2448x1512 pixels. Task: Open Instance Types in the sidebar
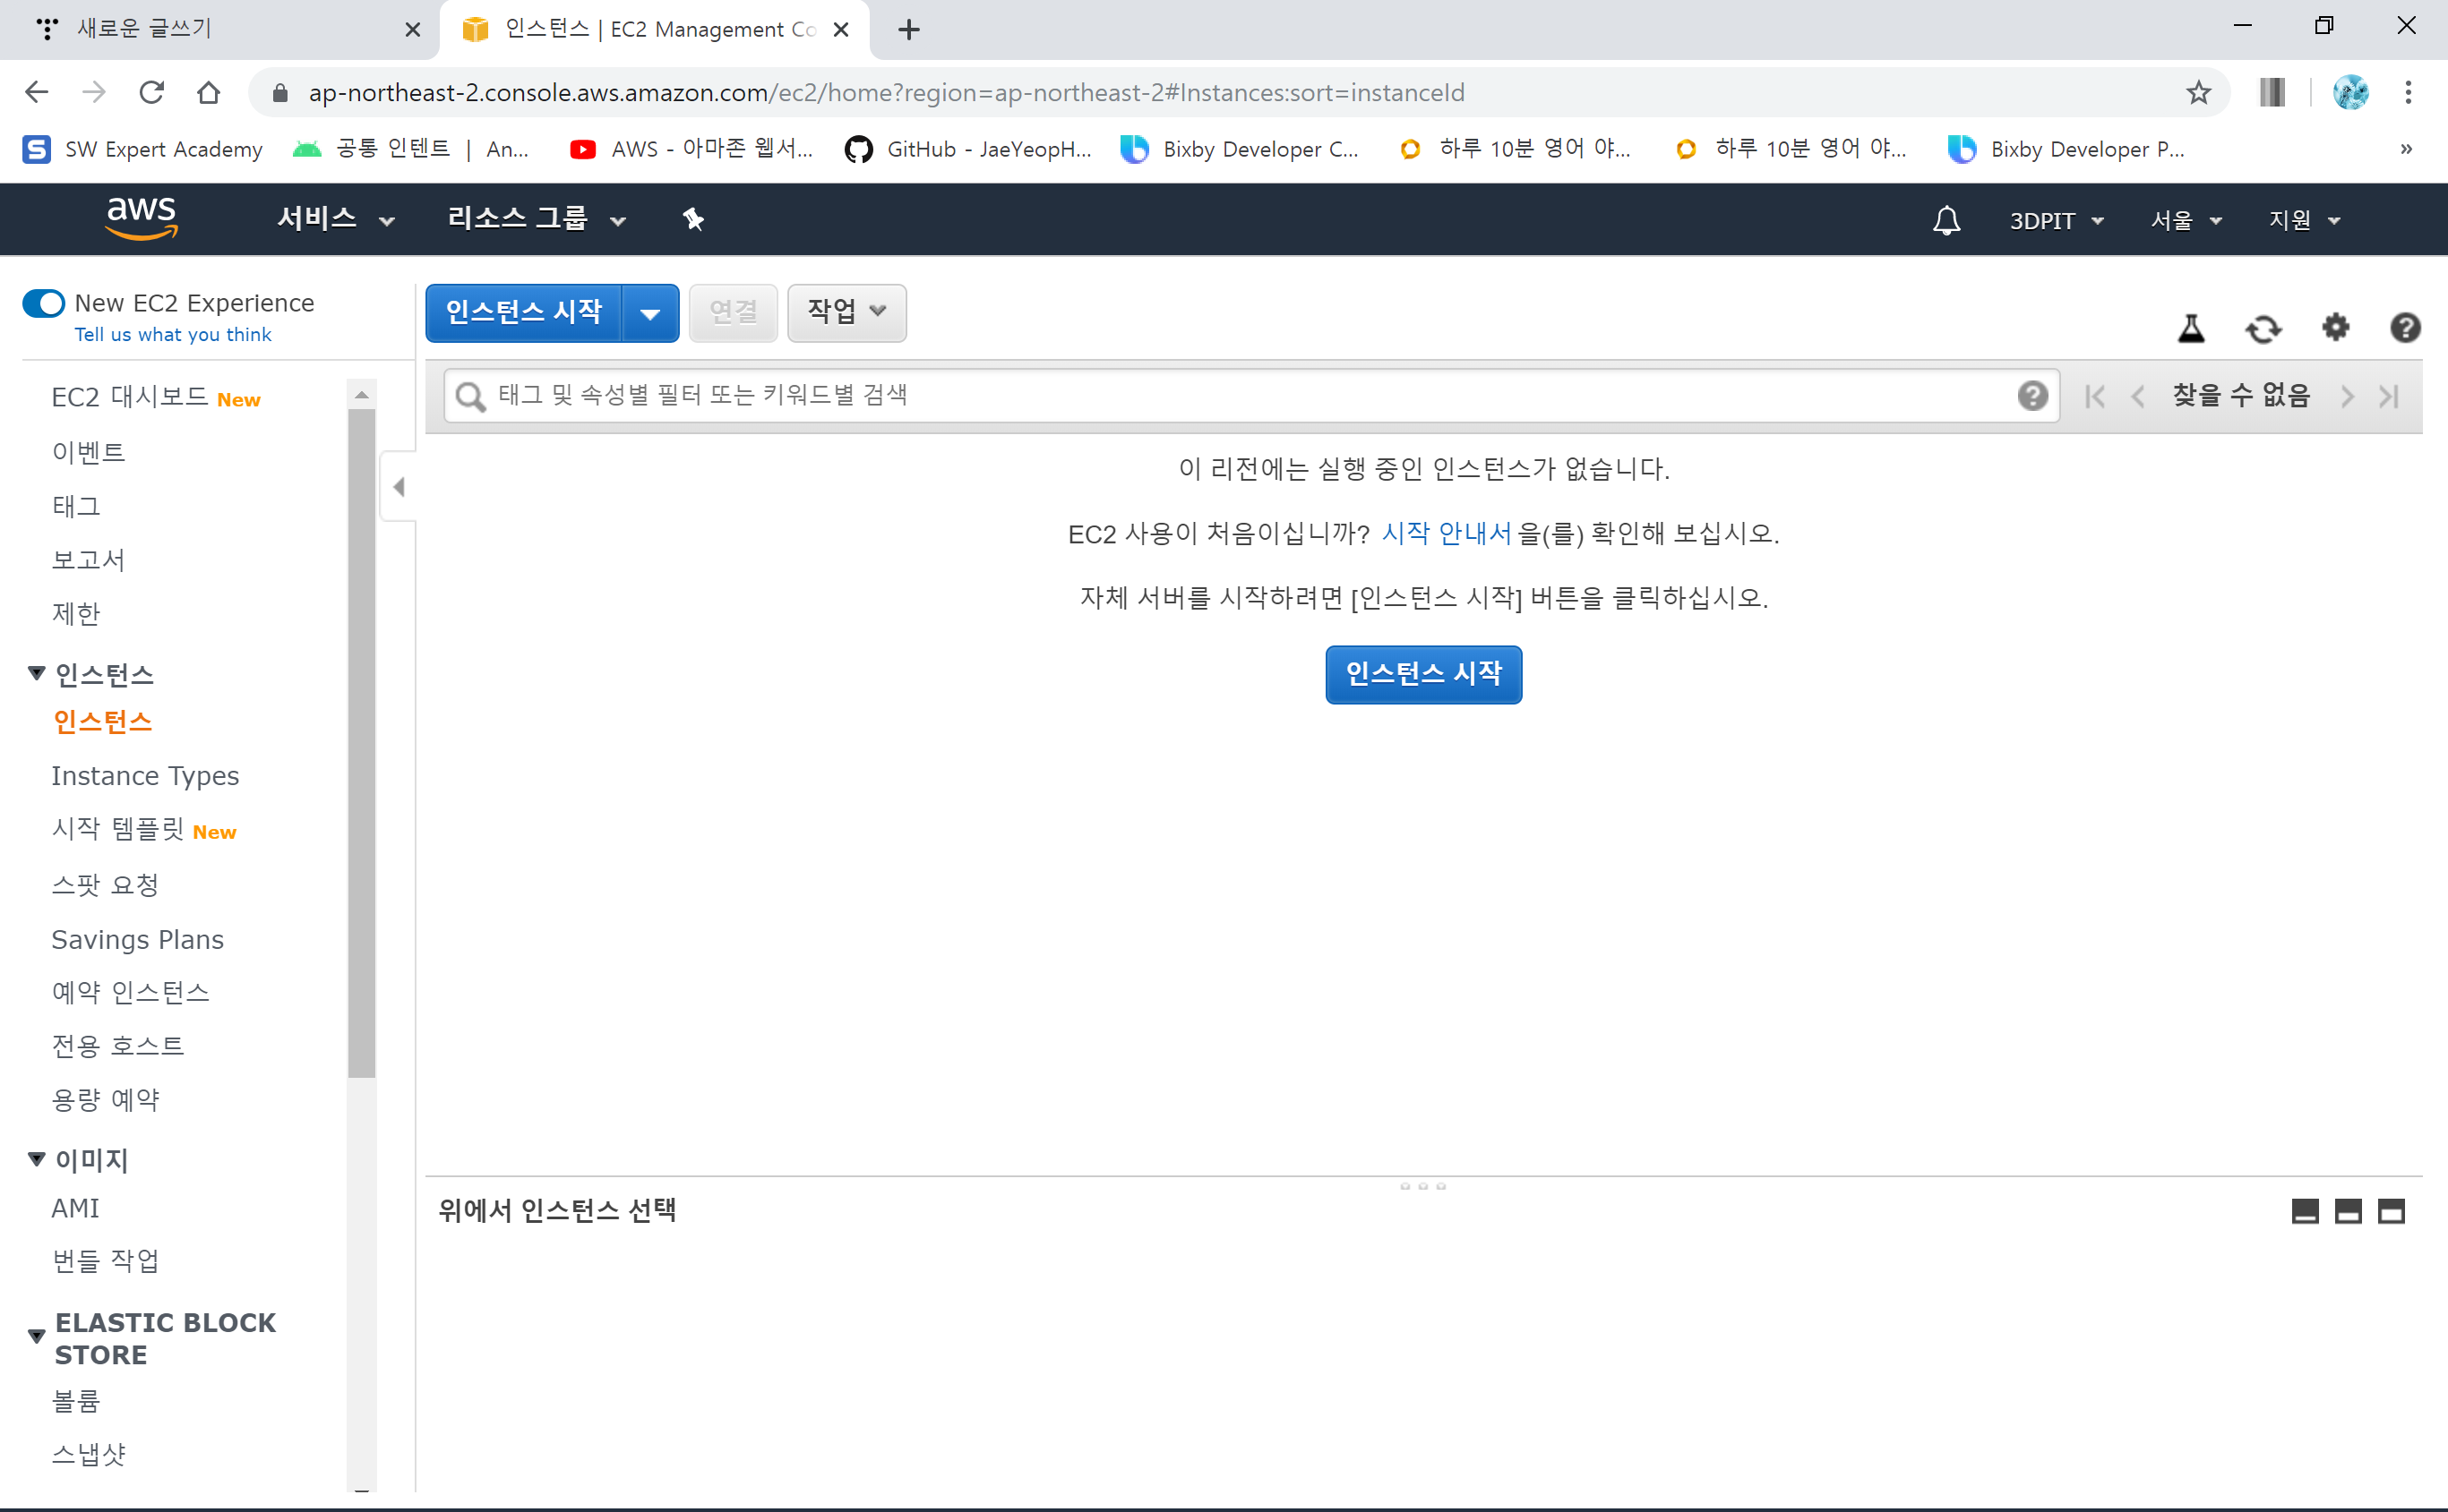tap(145, 776)
